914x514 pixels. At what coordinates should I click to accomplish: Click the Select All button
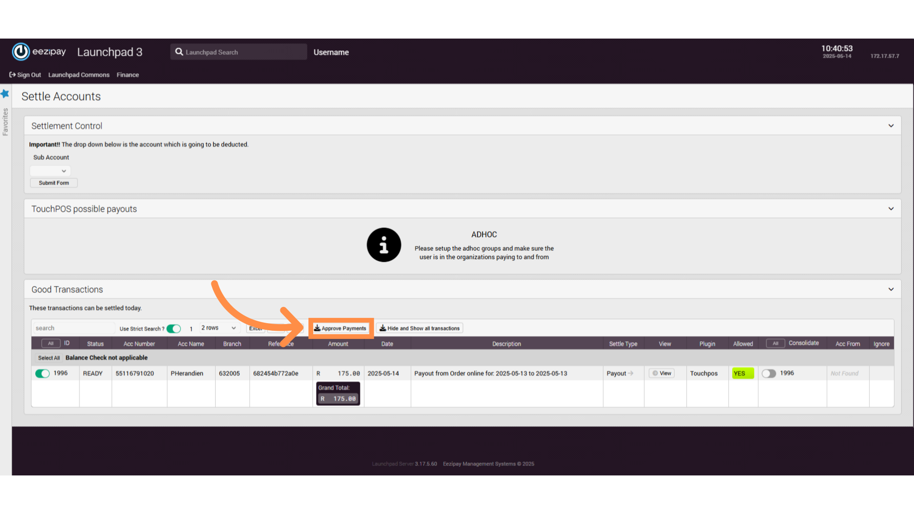49,358
